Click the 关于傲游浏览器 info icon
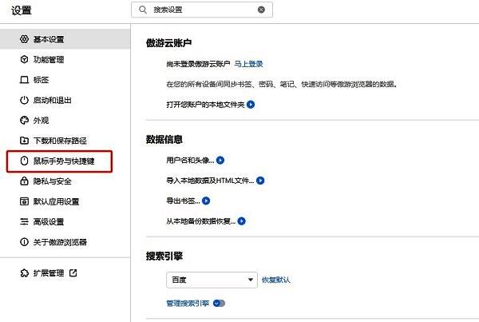479x322 pixels. [24, 242]
